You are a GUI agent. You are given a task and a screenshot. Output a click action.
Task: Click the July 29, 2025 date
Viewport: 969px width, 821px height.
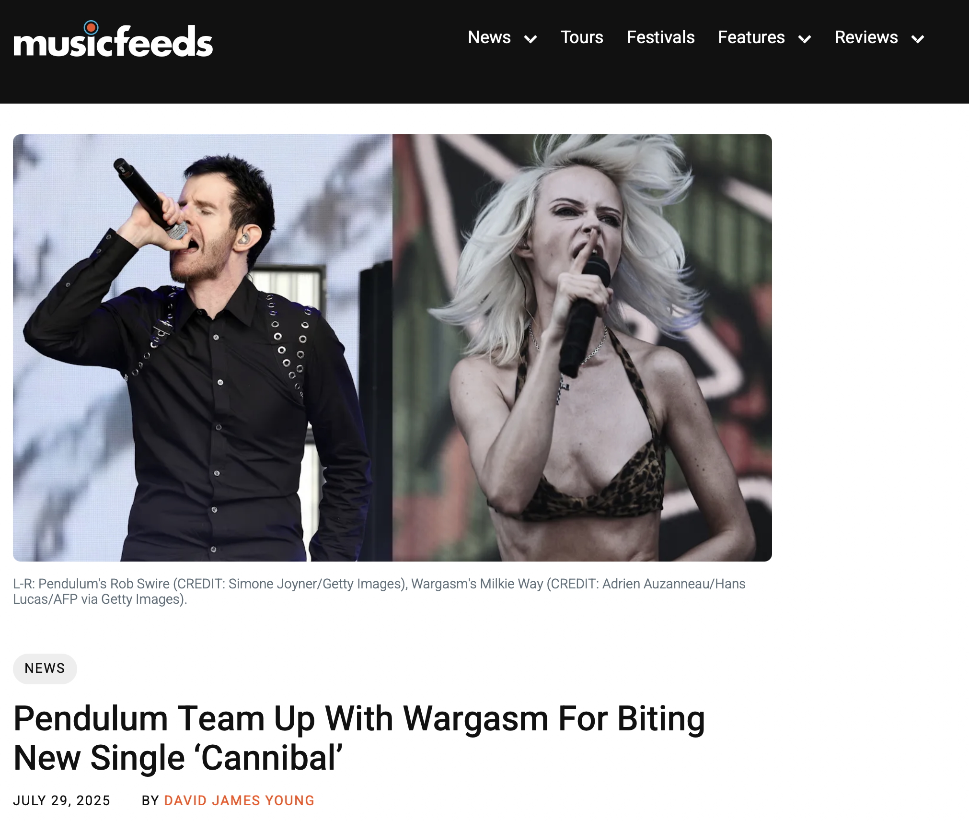pos(62,800)
